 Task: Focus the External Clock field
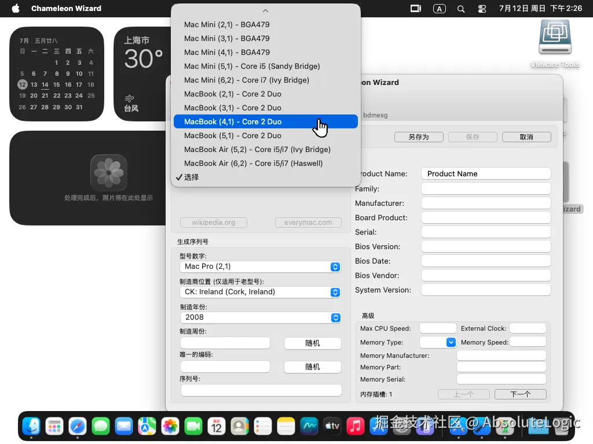pyautogui.click(x=528, y=328)
